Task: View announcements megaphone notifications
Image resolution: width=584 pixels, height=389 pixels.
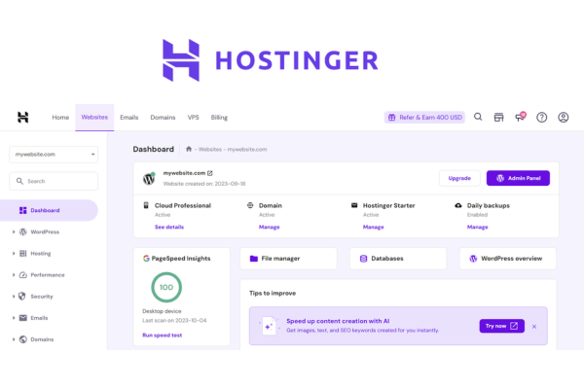Action: click(520, 117)
